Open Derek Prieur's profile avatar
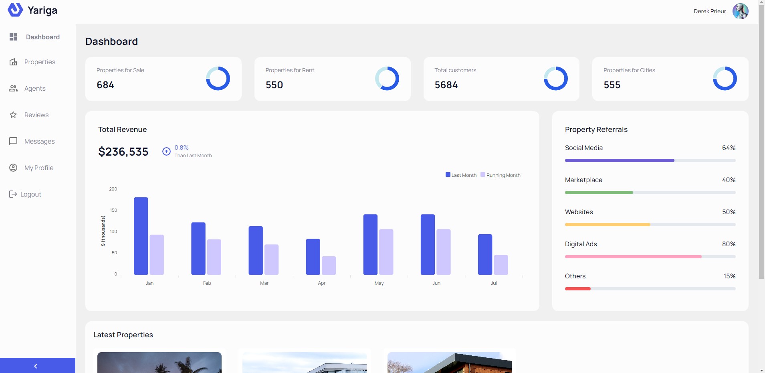The height and width of the screenshot is (373, 765). (741, 11)
